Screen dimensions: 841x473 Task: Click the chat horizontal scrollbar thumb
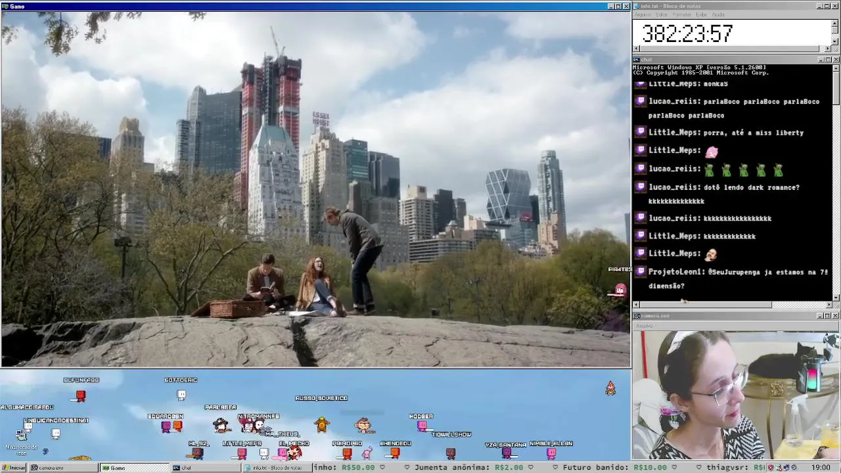(706, 305)
